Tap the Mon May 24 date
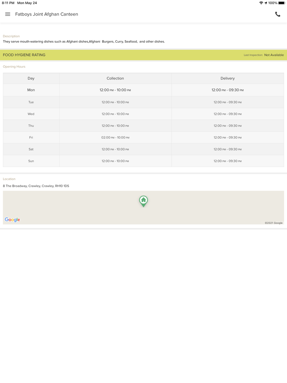Screen dimensions: 287x383 point(27,3)
